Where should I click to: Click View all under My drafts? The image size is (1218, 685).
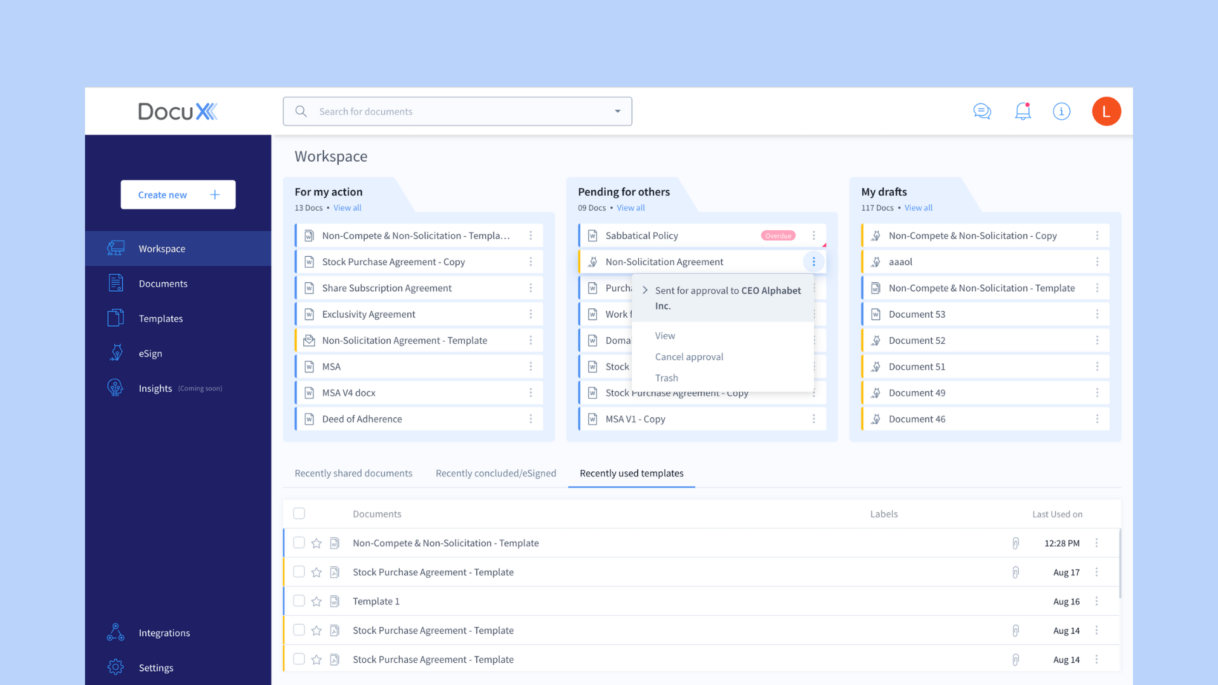(918, 208)
